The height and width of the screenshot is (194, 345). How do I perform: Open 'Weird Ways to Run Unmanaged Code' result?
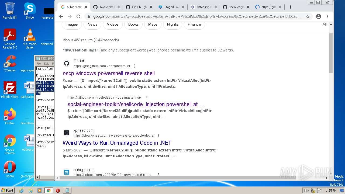click(x=117, y=143)
